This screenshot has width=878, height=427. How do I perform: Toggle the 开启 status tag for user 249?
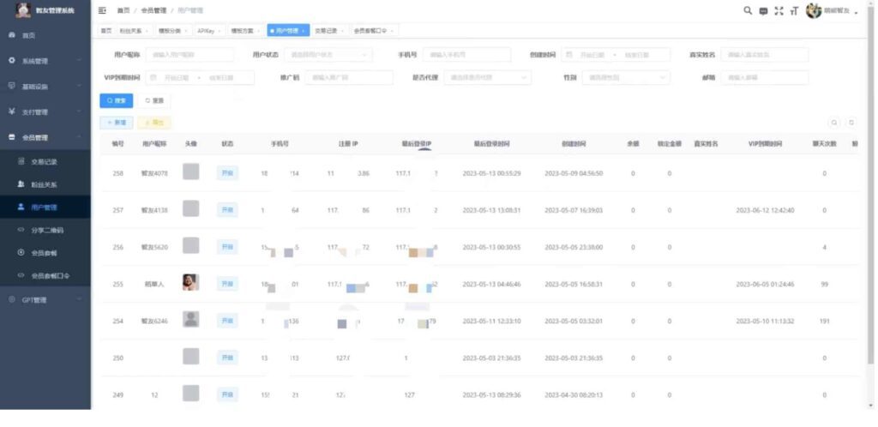point(226,395)
